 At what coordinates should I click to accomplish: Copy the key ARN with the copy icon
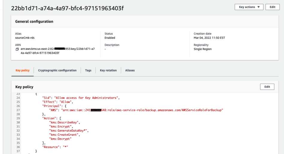tap(17, 49)
